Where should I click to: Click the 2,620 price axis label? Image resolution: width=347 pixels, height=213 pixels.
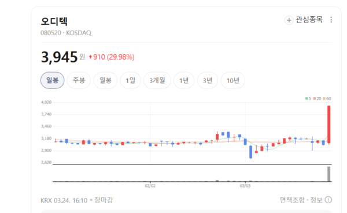[46, 162]
